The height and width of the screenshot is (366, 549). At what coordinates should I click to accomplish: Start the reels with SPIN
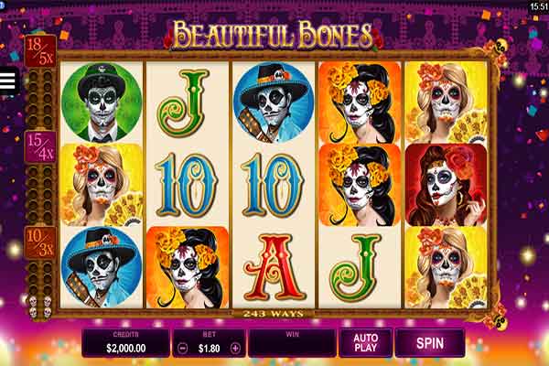(430, 343)
